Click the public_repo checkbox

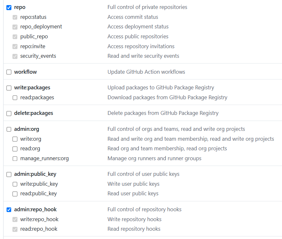(15, 37)
